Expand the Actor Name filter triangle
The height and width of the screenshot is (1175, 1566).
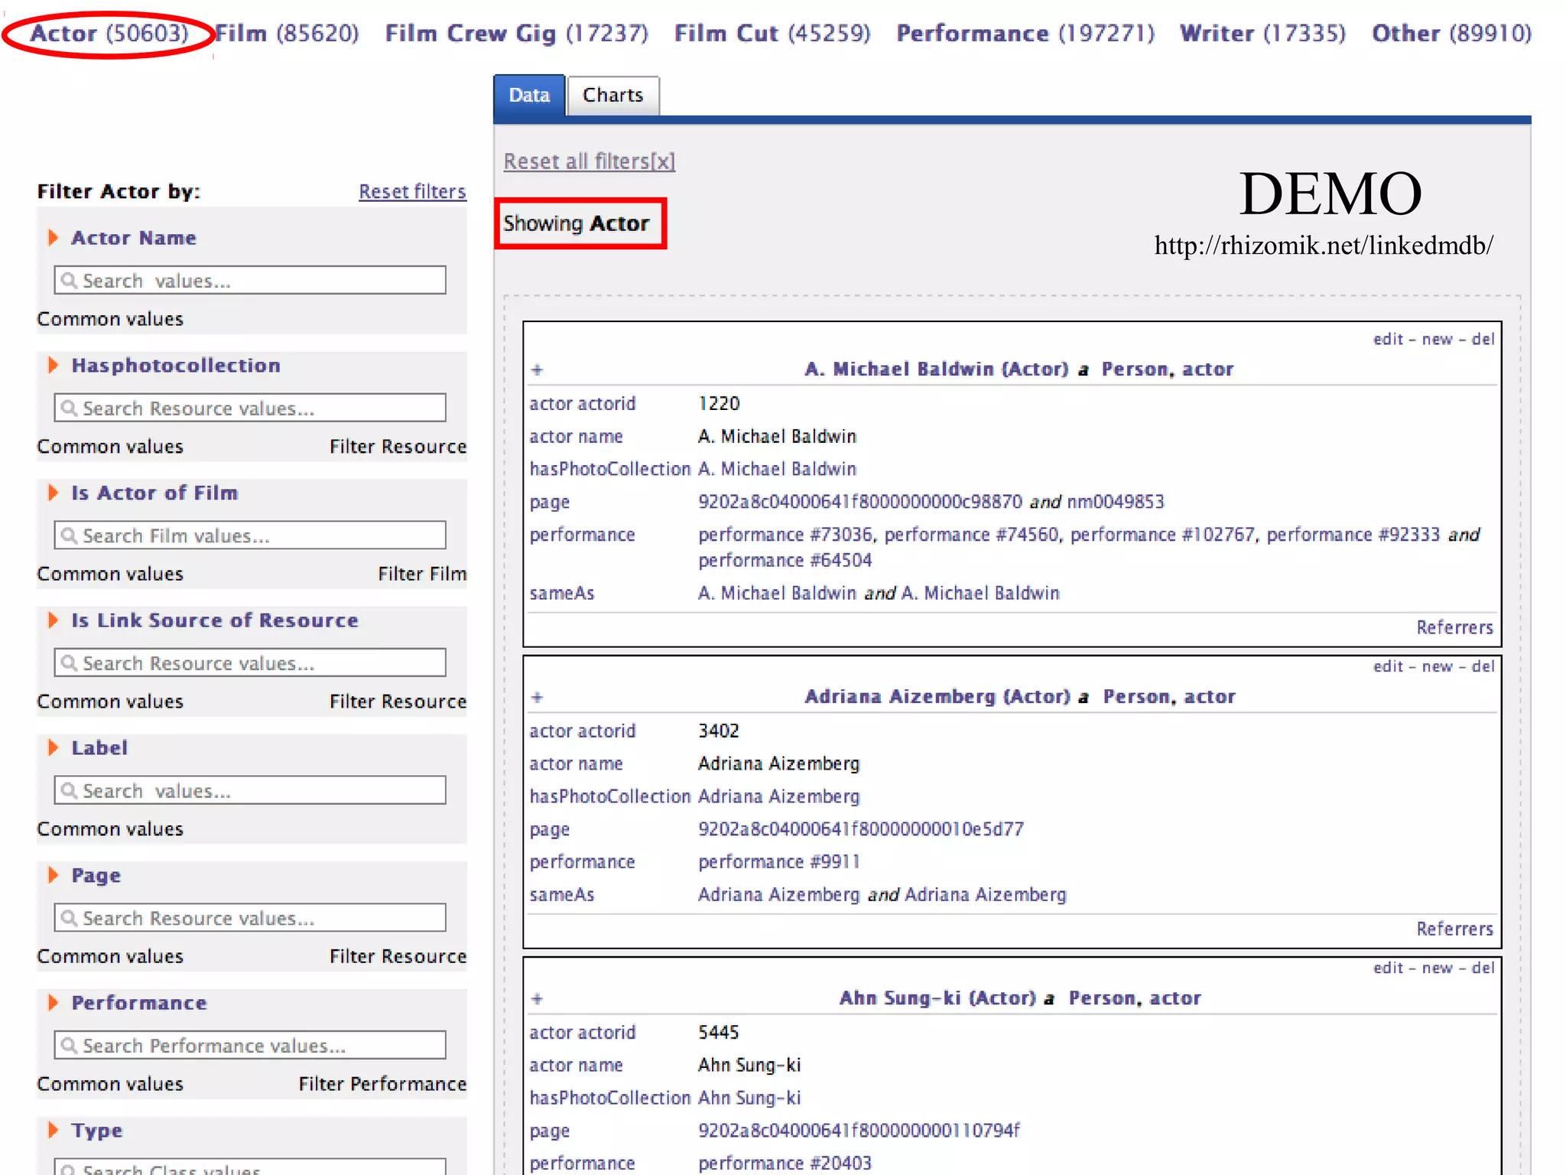[x=53, y=238]
